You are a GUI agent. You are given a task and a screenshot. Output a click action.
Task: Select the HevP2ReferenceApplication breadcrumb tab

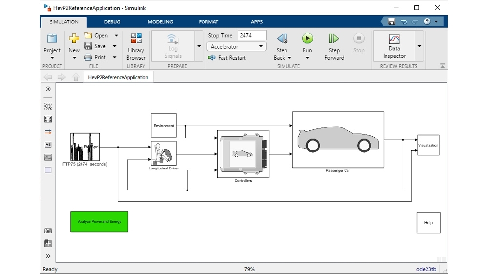(118, 77)
